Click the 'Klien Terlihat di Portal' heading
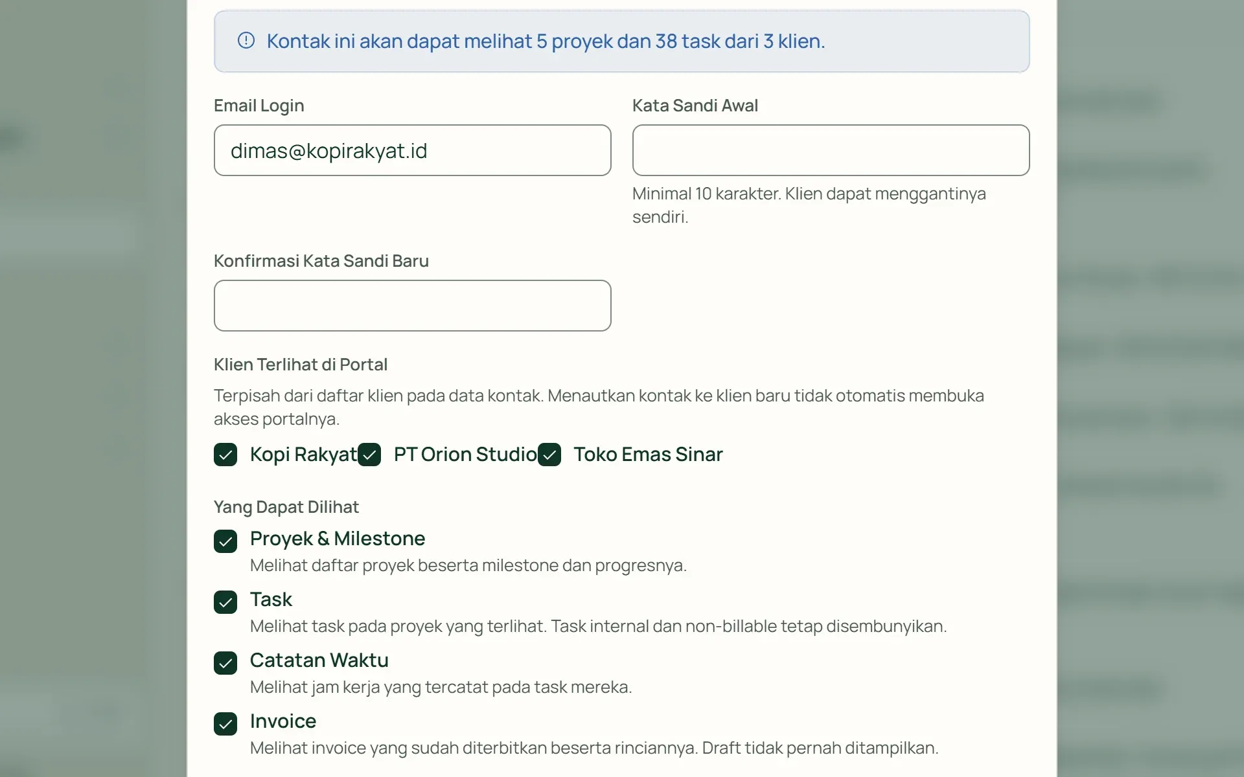Viewport: 1244px width, 777px height. click(x=301, y=365)
